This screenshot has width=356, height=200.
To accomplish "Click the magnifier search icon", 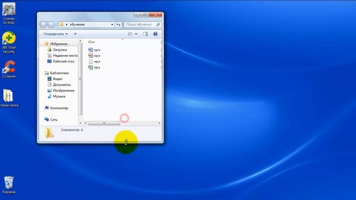I will tap(158, 24).
